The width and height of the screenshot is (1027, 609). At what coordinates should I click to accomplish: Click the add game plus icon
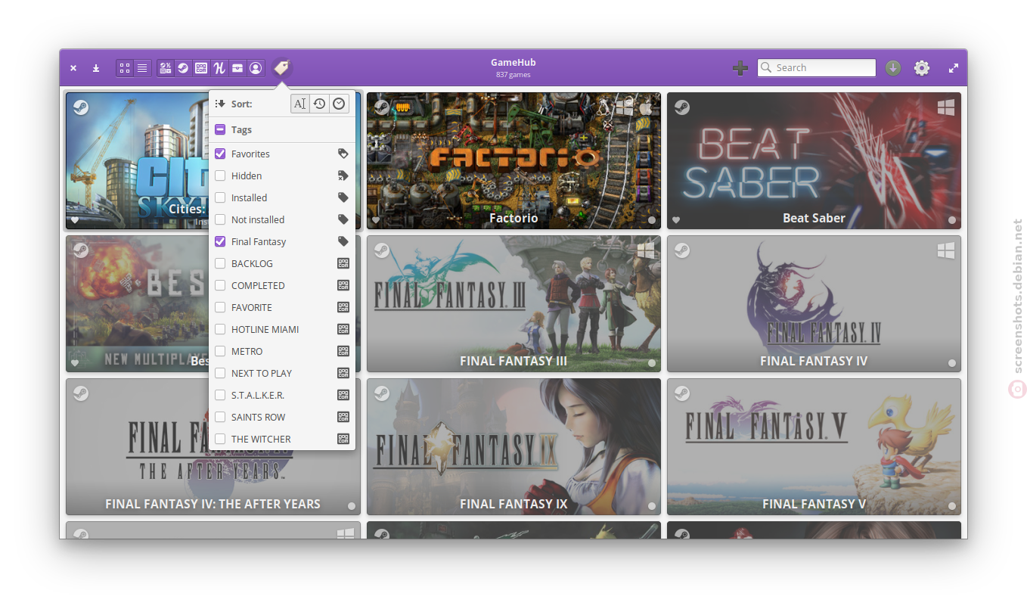point(740,68)
